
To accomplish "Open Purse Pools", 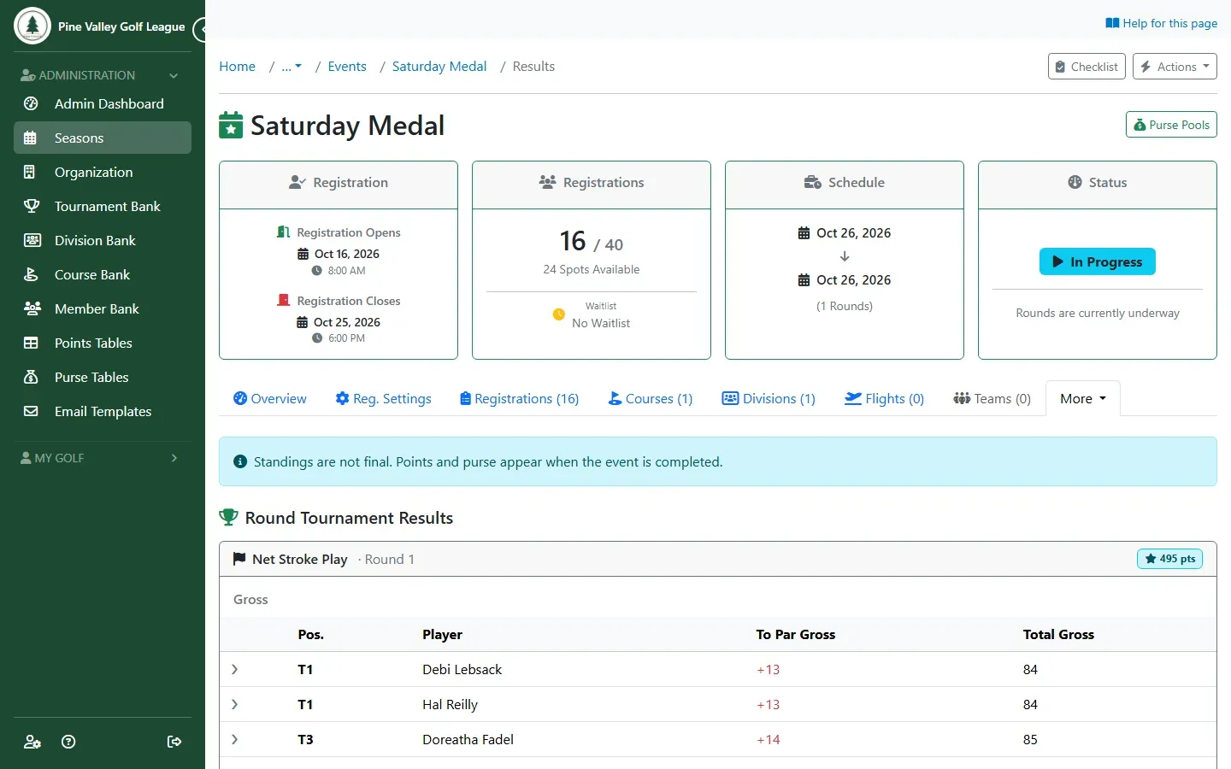I will click(x=1171, y=125).
